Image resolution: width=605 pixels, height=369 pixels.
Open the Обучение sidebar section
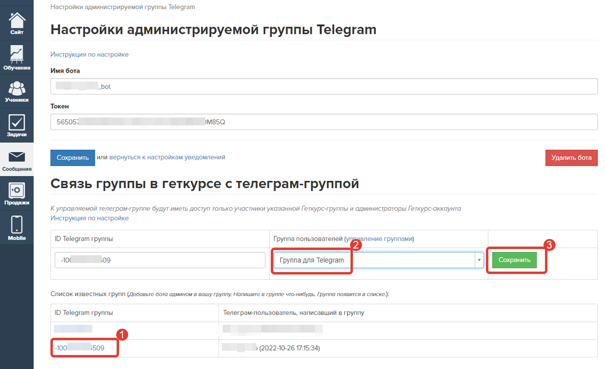point(17,57)
